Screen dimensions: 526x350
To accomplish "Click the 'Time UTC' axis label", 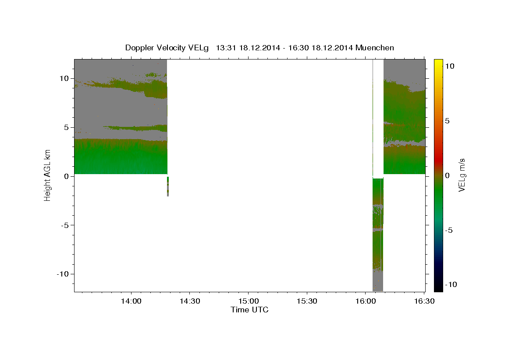I will tap(249, 310).
